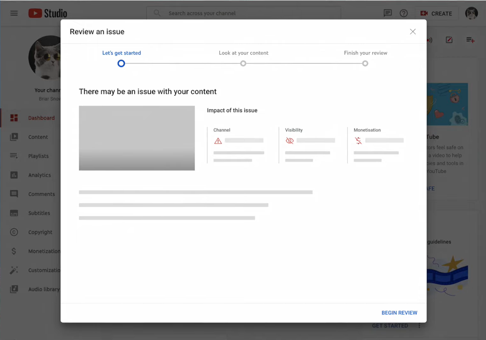Click the "Let's get started" step label
486x340 pixels.
coord(121,53)
